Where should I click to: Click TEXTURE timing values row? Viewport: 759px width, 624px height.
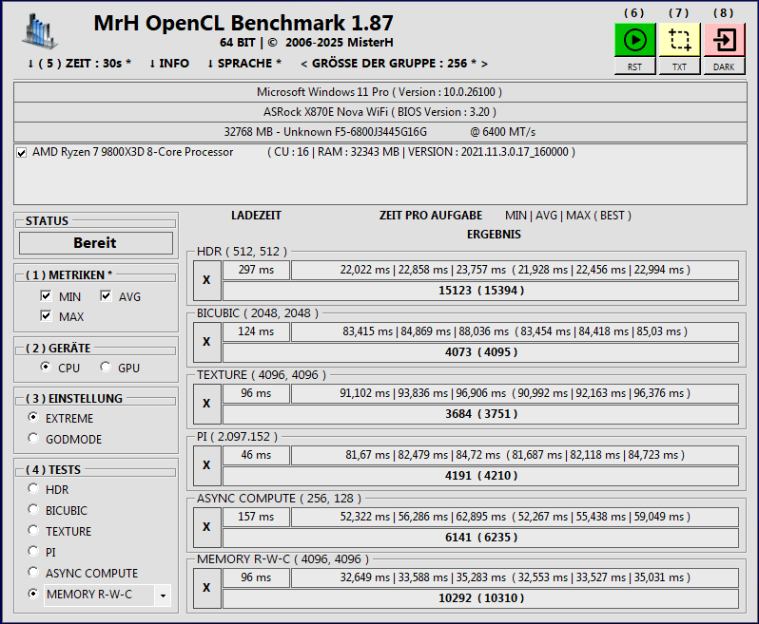tap(516, 393)
